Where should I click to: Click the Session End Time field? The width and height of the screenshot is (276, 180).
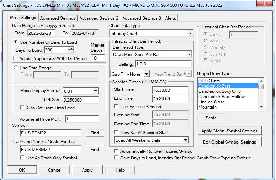[170, 98]
